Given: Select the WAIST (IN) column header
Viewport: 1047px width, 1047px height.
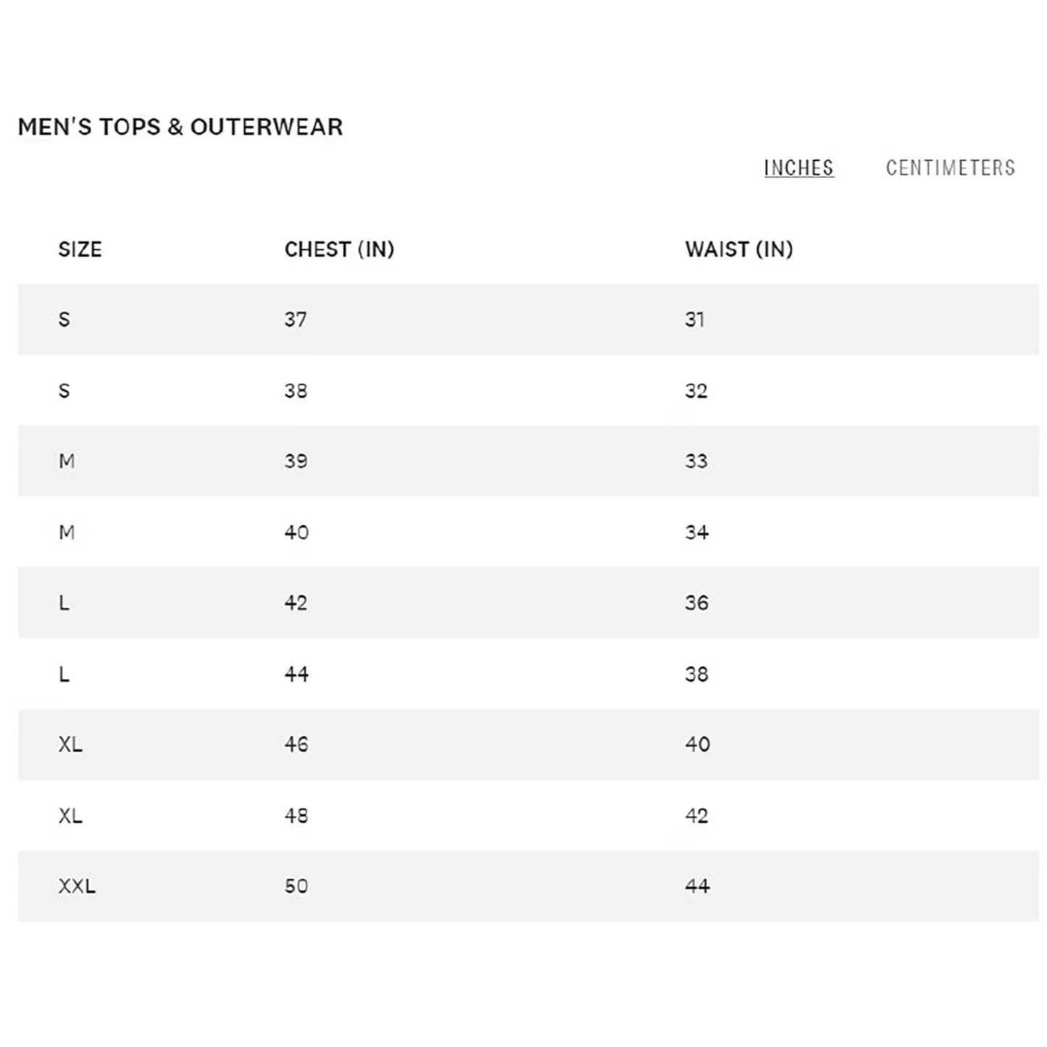Looking at the screenshot, I should [739, 249].
